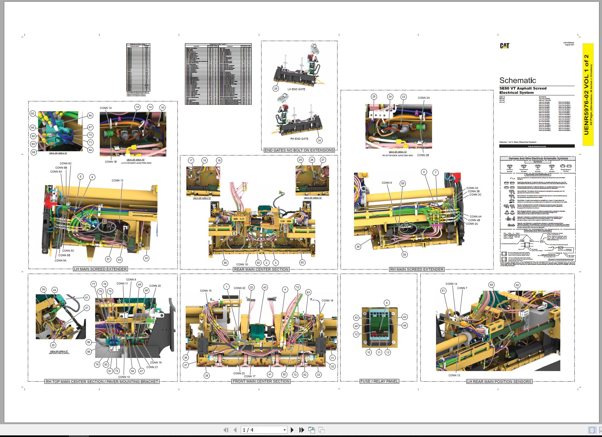Click 'VIEW OF AREA "A"' caption
The image size is (602, 437).
pyautogui.click(x=58, y=153)
